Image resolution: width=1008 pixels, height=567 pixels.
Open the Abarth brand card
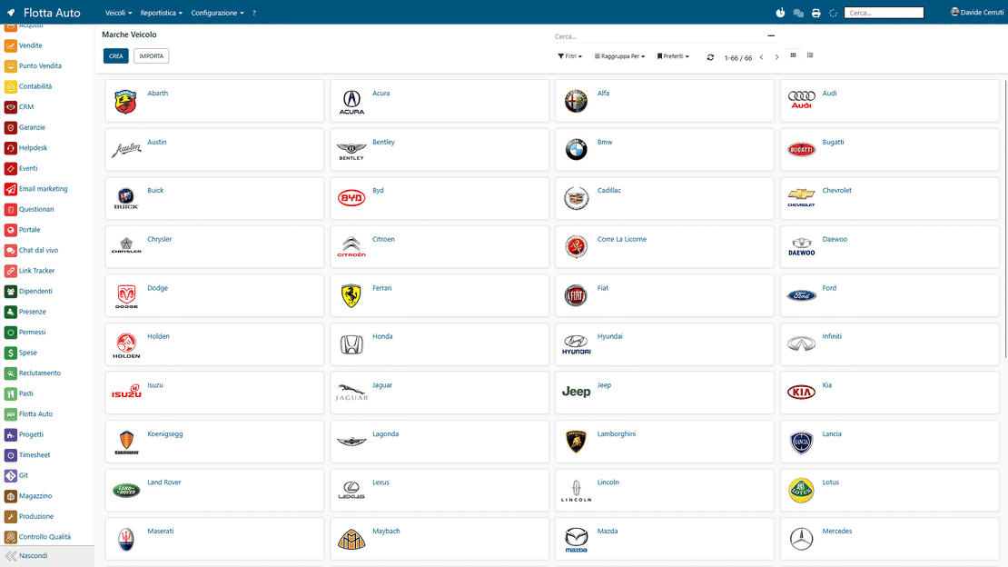click(214, 101)
